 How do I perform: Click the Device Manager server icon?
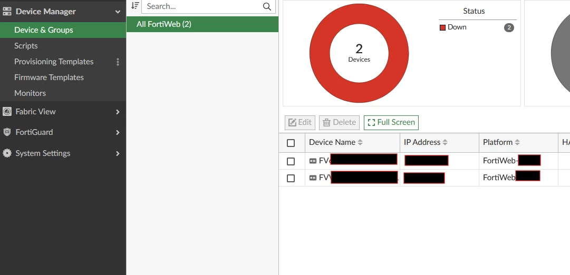tap(7, 12)
